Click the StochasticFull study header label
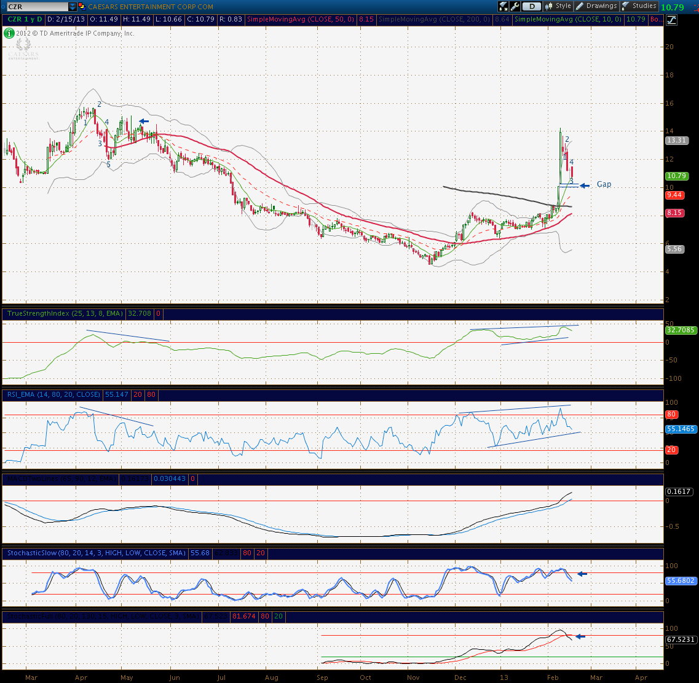 103,616
